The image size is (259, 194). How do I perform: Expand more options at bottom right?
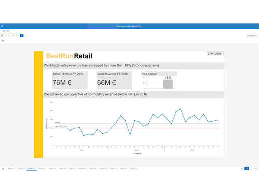(x=256, y=168)
